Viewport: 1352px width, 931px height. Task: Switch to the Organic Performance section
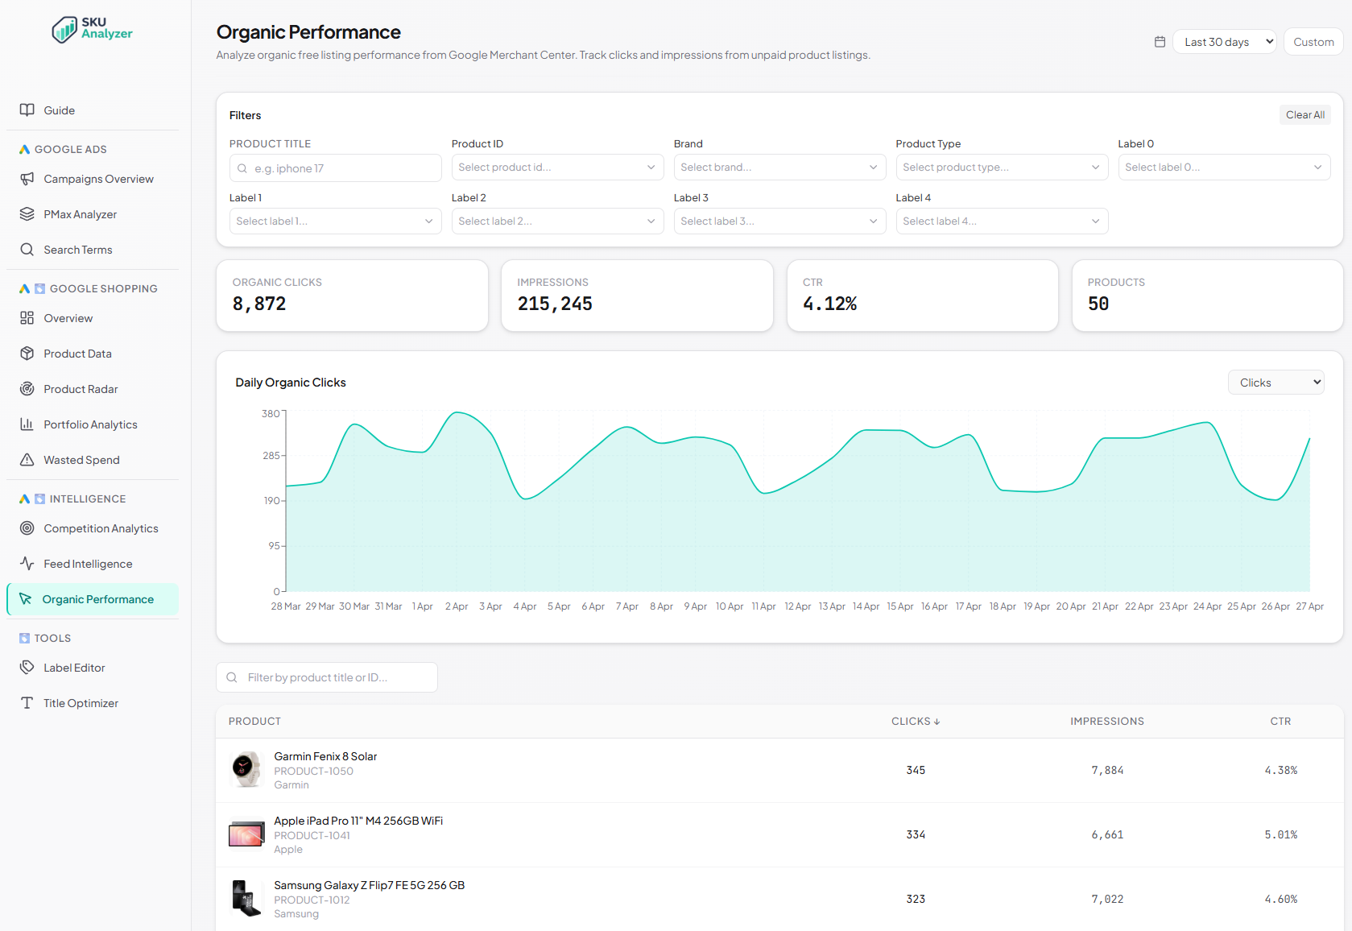(x=98, y=598)
